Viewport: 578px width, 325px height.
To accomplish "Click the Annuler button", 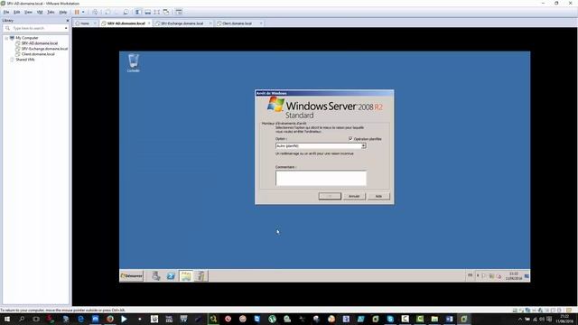I will click(354, 196).
